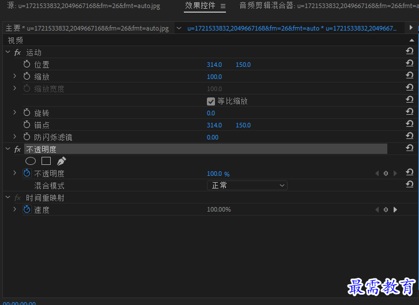Edit the 缩放 value 100.0
This screenshot has height=305, width=419.
coord(214,77)
